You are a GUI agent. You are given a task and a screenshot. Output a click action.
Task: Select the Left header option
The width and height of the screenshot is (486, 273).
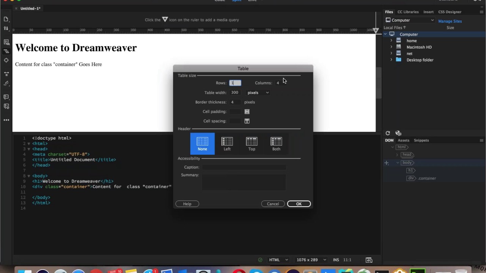click(227, 144)
